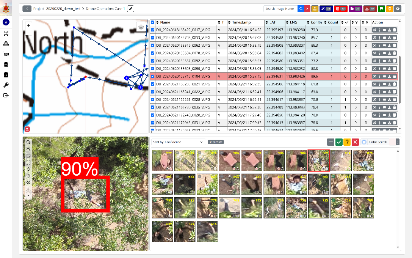
Task: Open the wrench tools page in sidebar
Action: [x=6, y=85]
